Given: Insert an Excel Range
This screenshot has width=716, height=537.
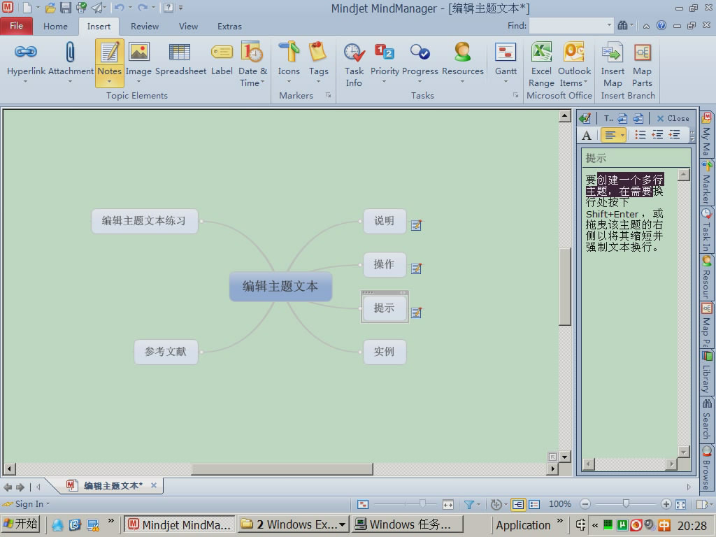Looking at the screenshot, I should pyautogui.click(x=541, y=64).
